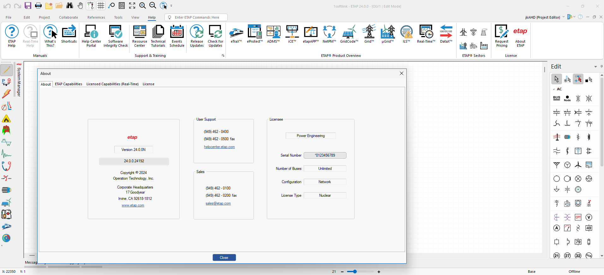This screenshot has width=604, height=275.
Task: Open the eTraX product overview
Action: (236, 34)
